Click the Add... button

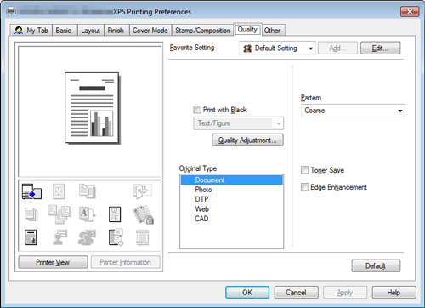pyautogui.click(x=337, y=48)
